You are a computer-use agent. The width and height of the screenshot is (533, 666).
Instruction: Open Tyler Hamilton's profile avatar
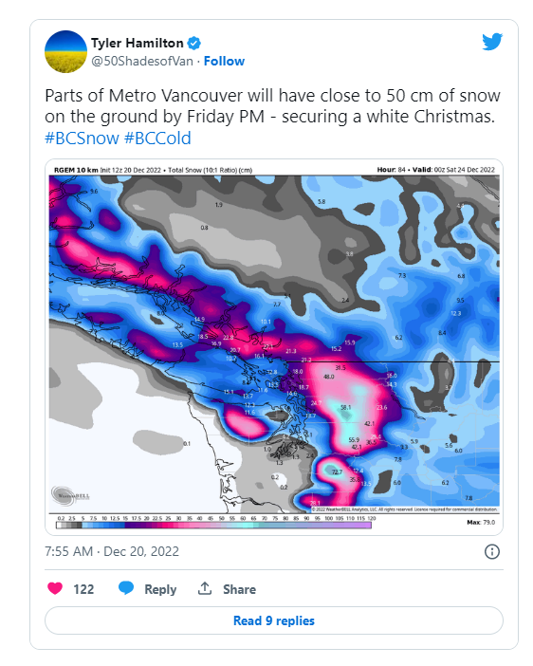tap(65, 51)
